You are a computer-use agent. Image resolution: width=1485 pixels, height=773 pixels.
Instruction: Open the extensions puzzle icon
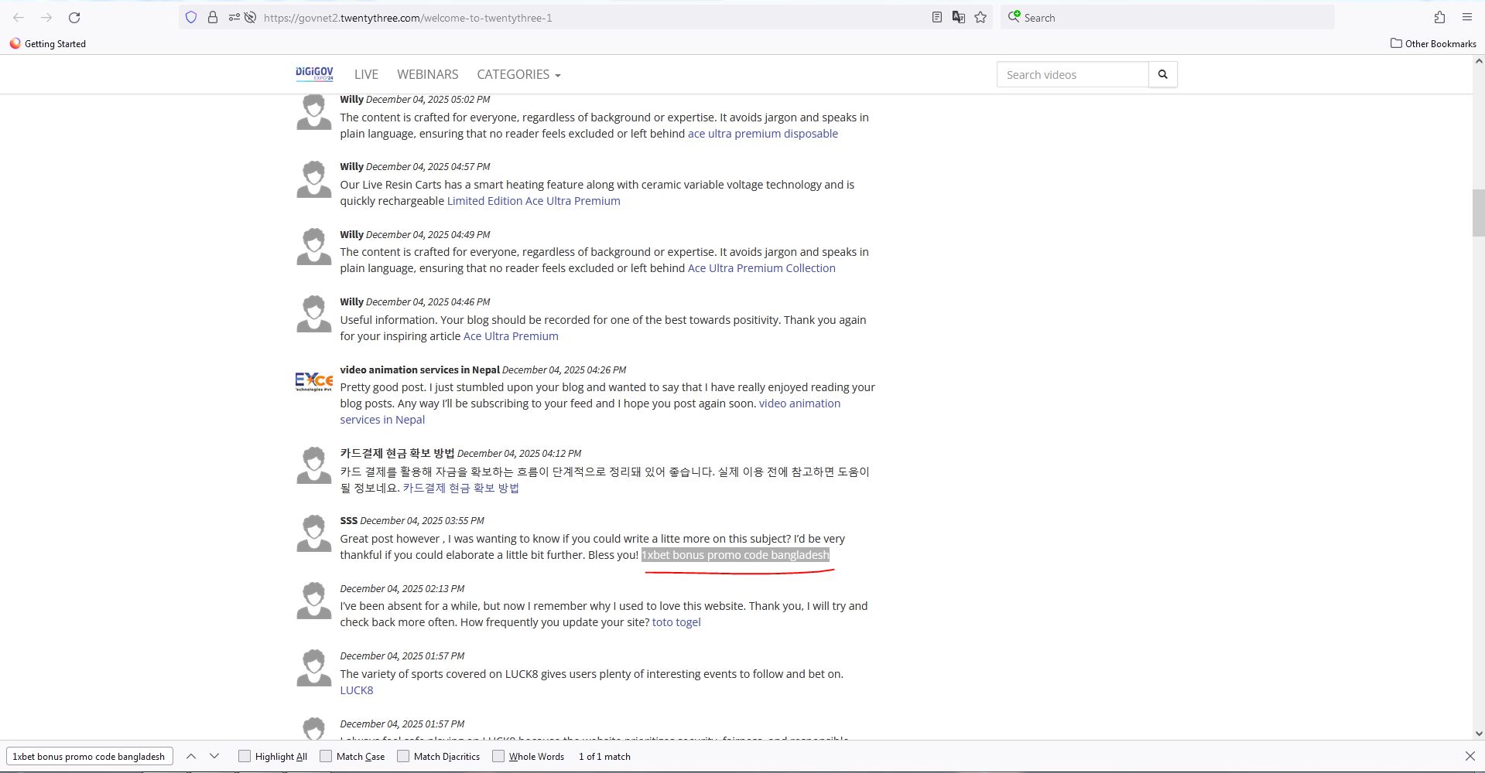tap(1439, 18)
